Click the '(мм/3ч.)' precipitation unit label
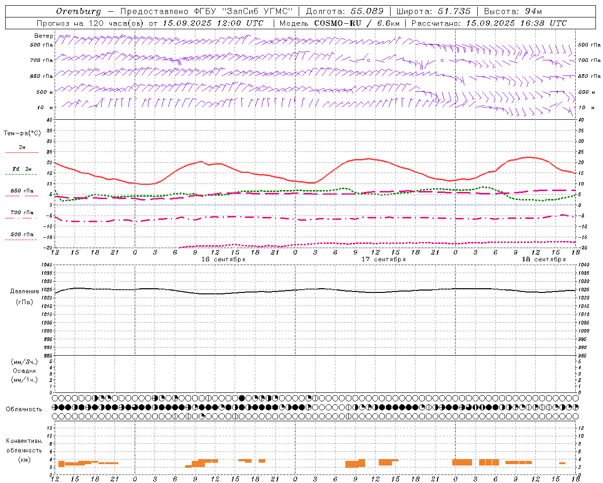 24,362
